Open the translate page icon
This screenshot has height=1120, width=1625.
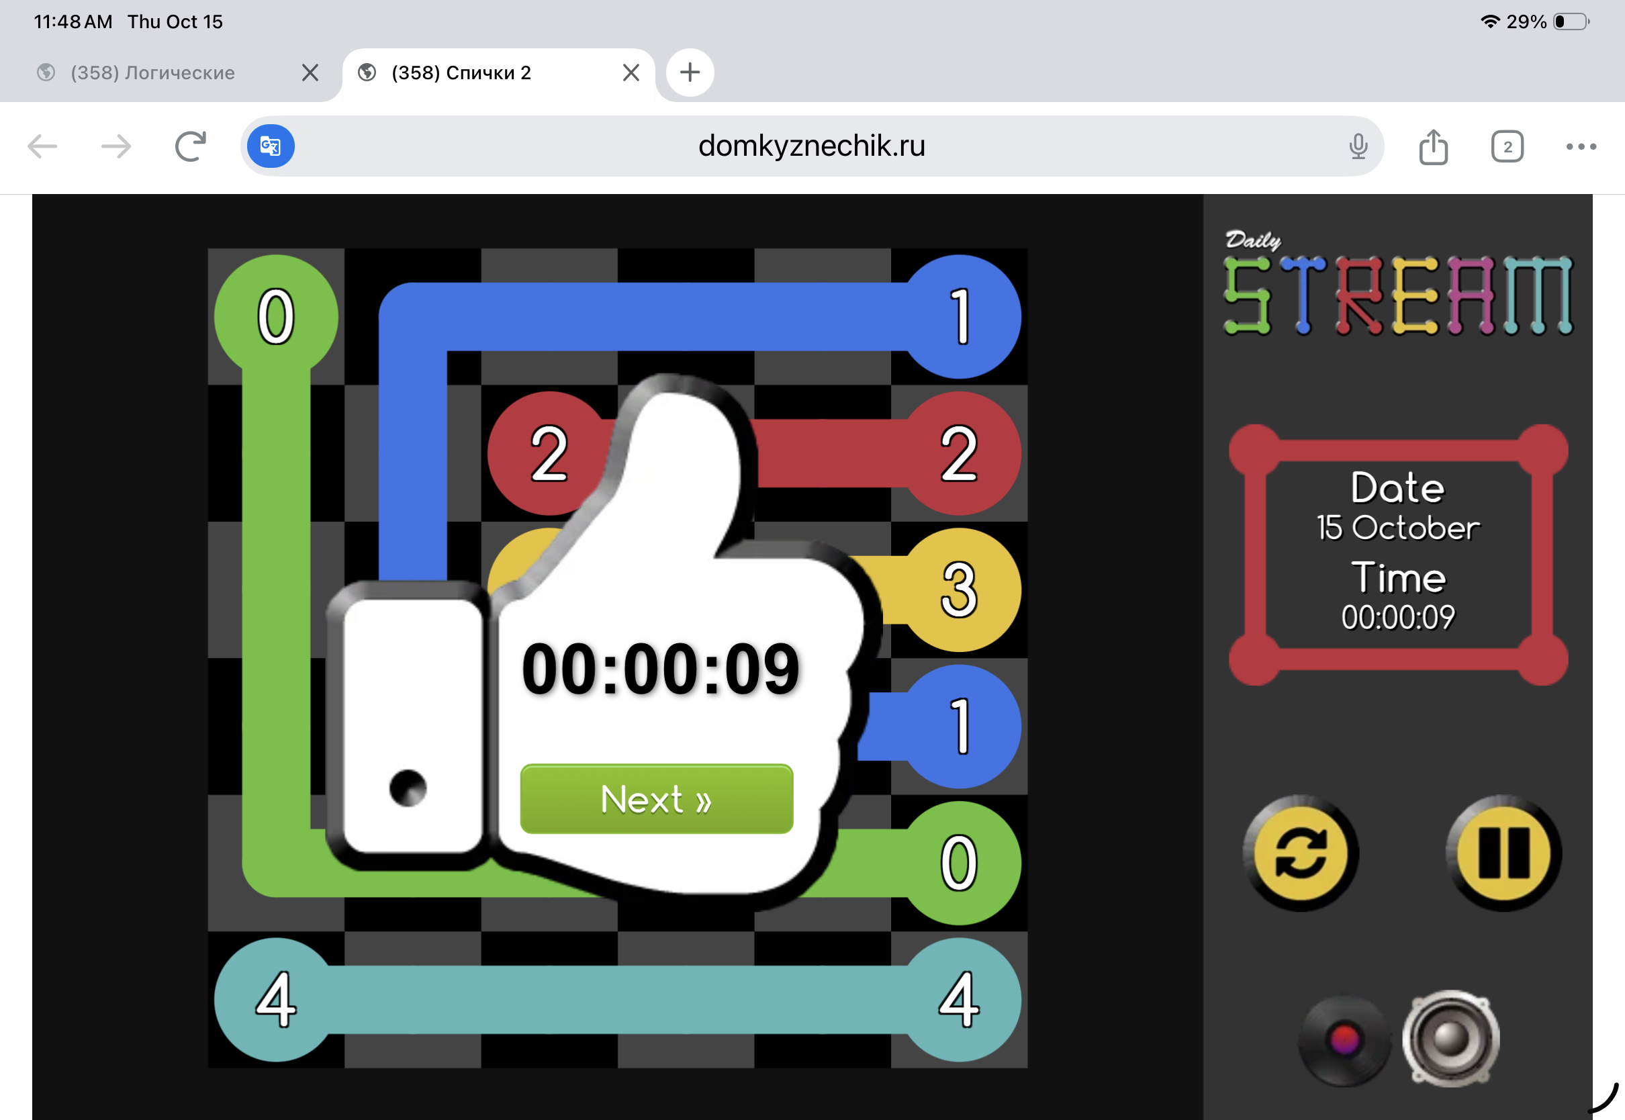click(271, 146)
